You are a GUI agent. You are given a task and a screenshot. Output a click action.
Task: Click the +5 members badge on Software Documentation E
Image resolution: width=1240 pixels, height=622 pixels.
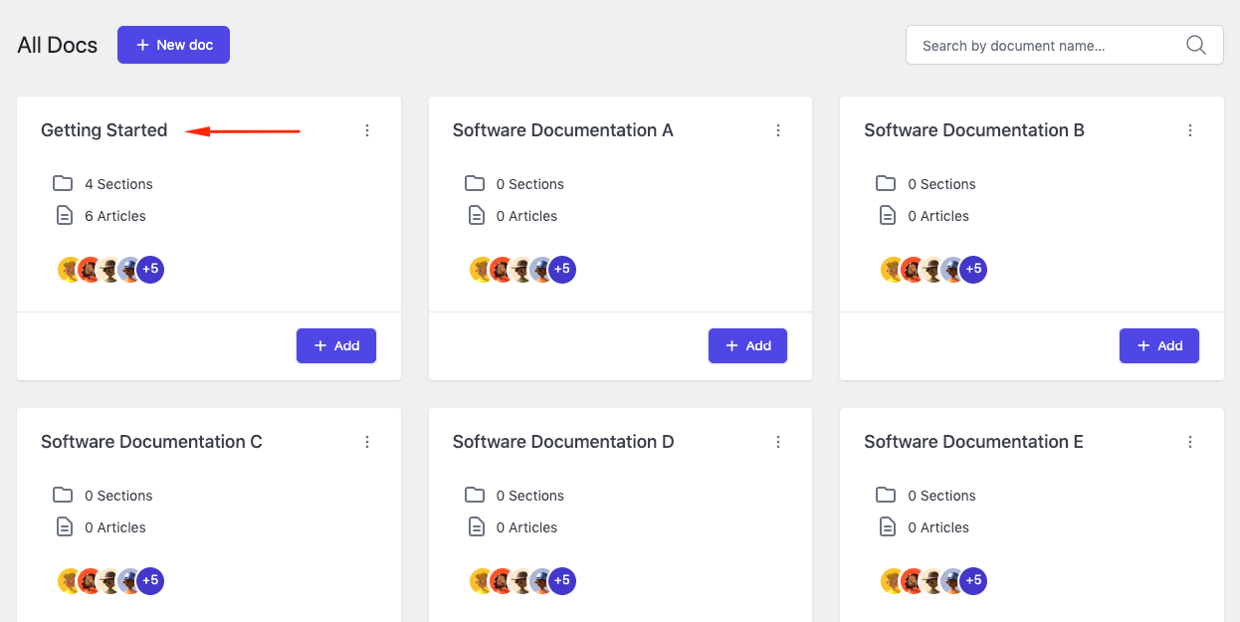[973, 580]
